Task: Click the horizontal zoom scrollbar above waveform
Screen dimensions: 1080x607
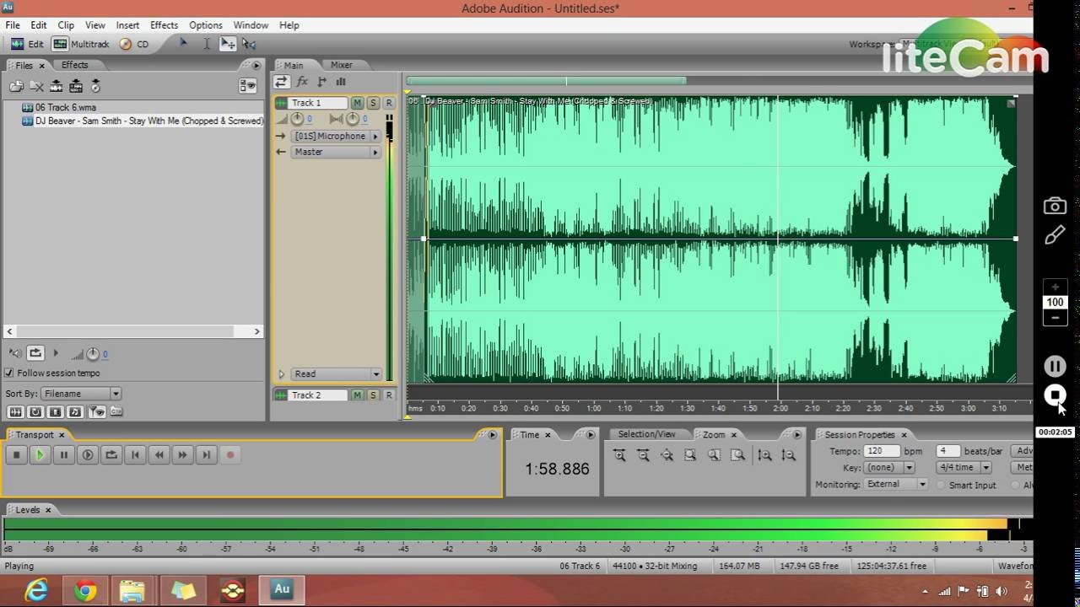Action: coord(546,81)
